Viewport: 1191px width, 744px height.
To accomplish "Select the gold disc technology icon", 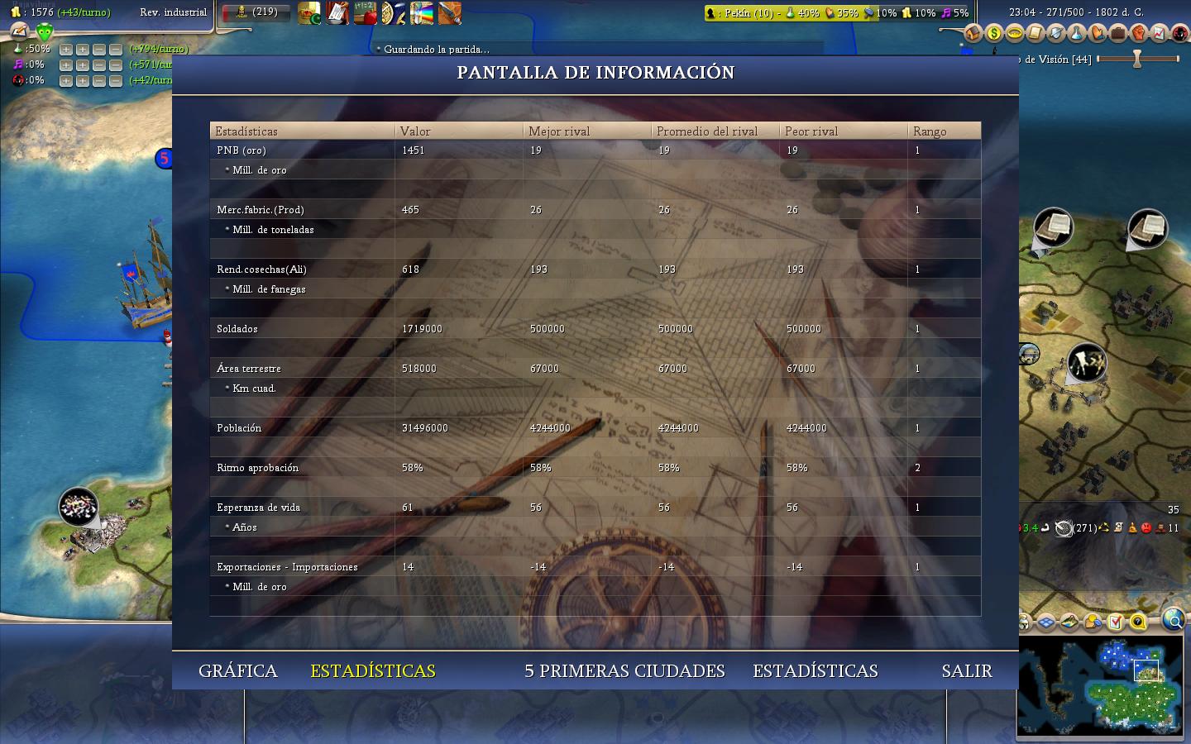I will [x=394, y=13].
